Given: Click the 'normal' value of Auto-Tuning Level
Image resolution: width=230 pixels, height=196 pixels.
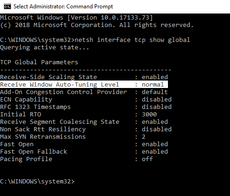Looking at the screenshot, I should (x=153, y=85).
